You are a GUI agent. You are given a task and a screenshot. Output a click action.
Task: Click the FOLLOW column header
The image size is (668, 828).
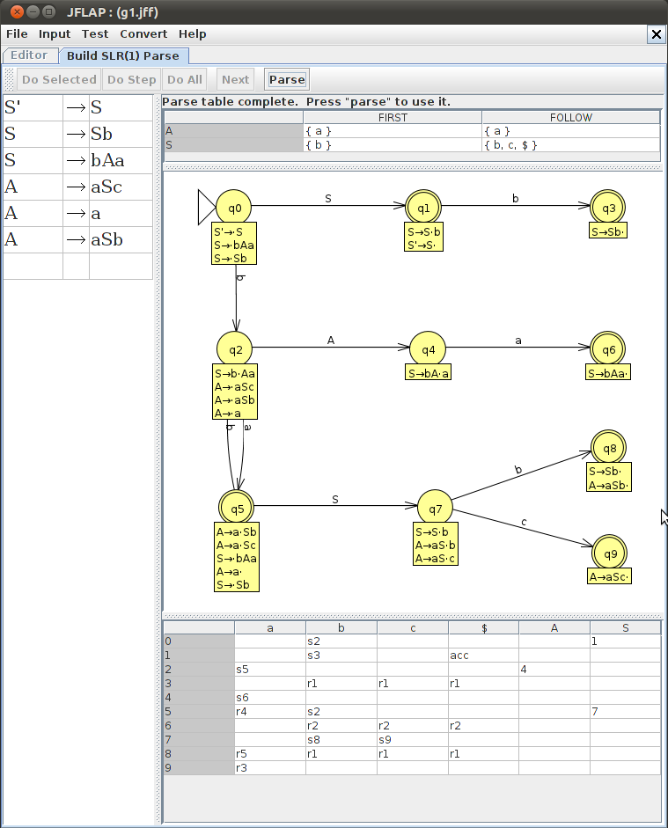pyautogui.click(x=570, y=117)
